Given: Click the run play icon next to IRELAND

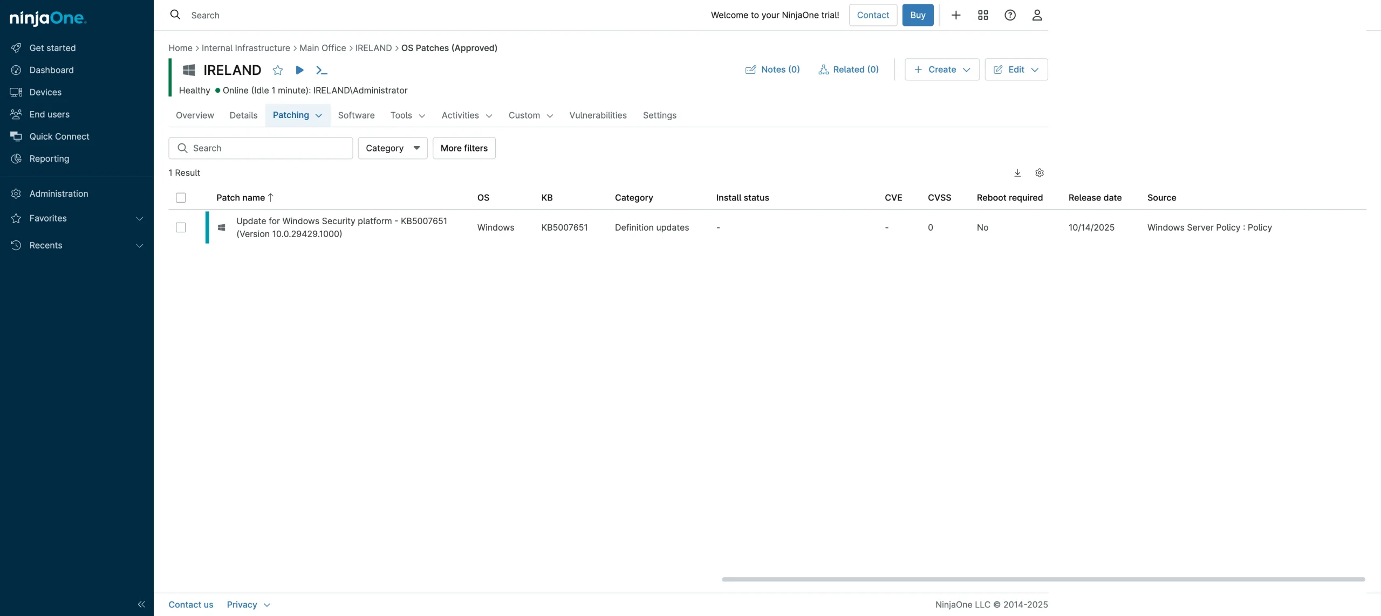Looking at the screenshot, I should click(299, 70).
